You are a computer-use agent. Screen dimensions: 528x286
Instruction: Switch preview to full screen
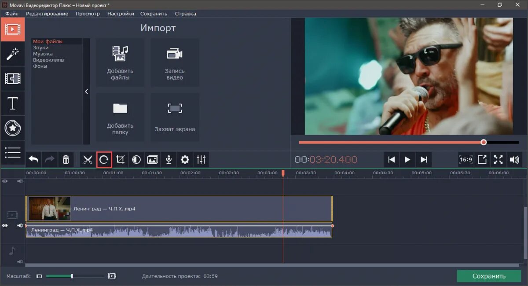[498, 159]
